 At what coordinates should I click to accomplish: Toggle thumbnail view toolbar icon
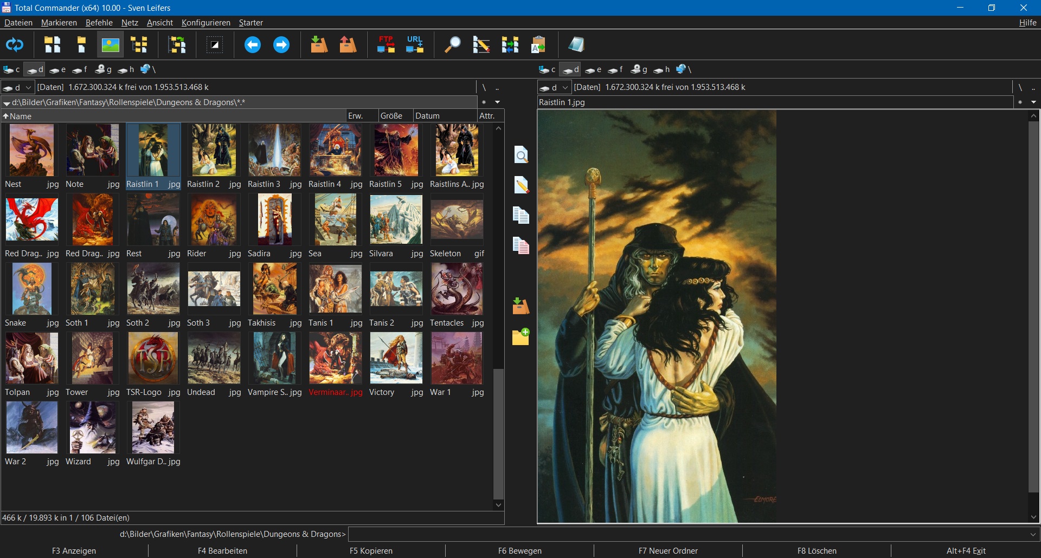coord(111,45)
